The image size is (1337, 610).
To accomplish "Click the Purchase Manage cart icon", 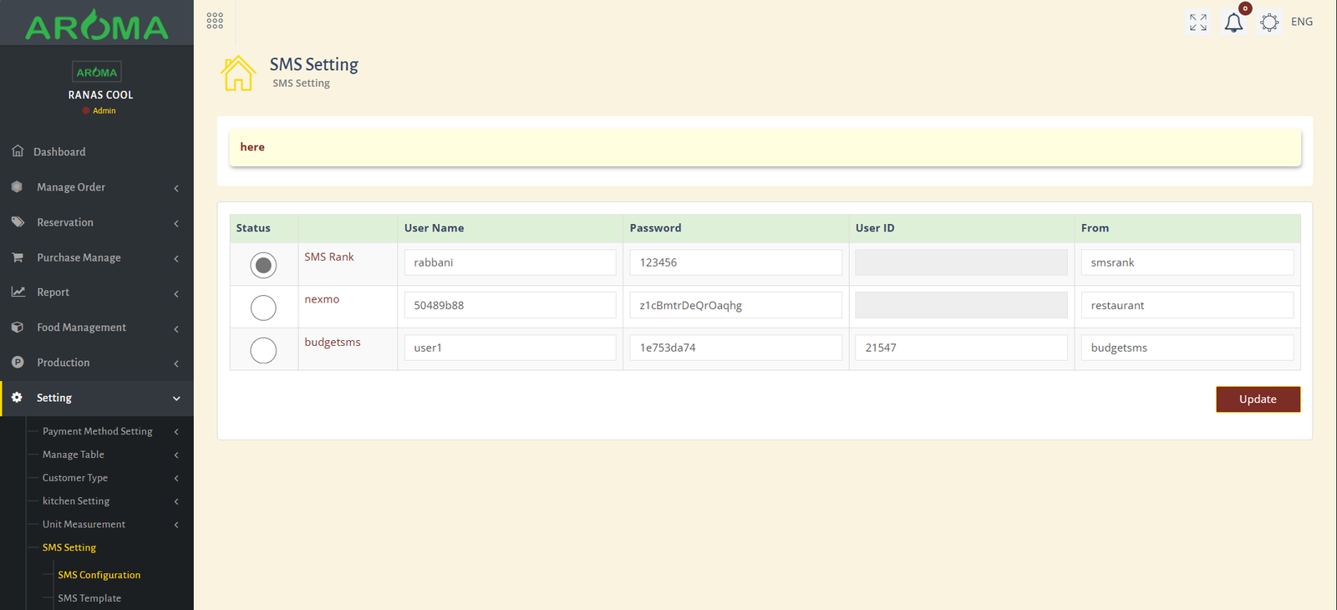I will pyautogui.click(x=18, y=257).
